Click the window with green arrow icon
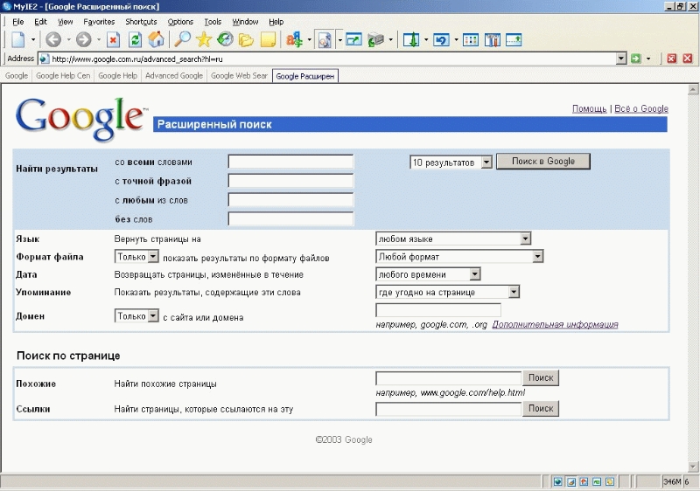 pyautogui.click(x=353, y=39)
